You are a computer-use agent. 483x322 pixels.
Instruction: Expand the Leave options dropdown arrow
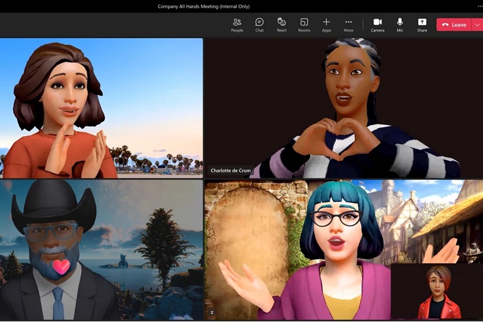pyautogui.click(x=477, y=25)
